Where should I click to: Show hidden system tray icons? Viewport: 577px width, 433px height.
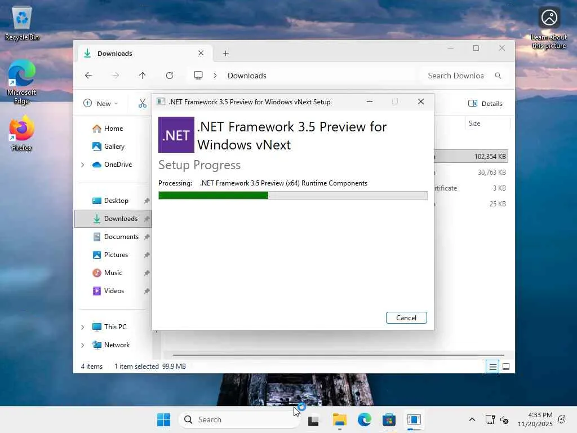click(472, 419)
